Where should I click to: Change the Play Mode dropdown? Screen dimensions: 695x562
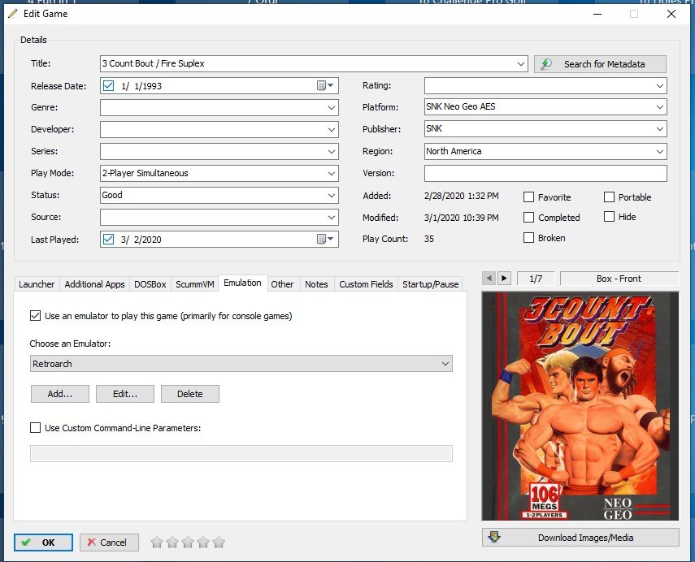(332, 173)
